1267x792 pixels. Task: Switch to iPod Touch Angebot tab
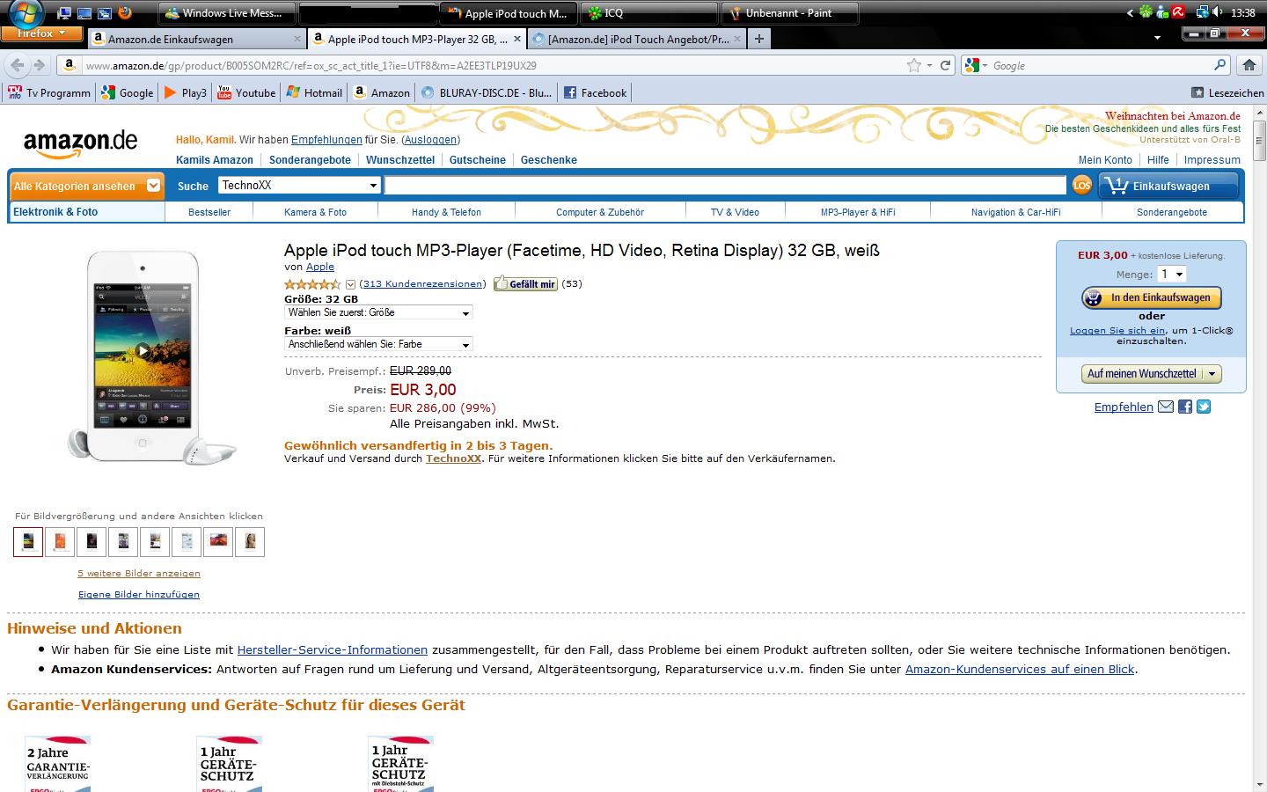coord(637,39)
